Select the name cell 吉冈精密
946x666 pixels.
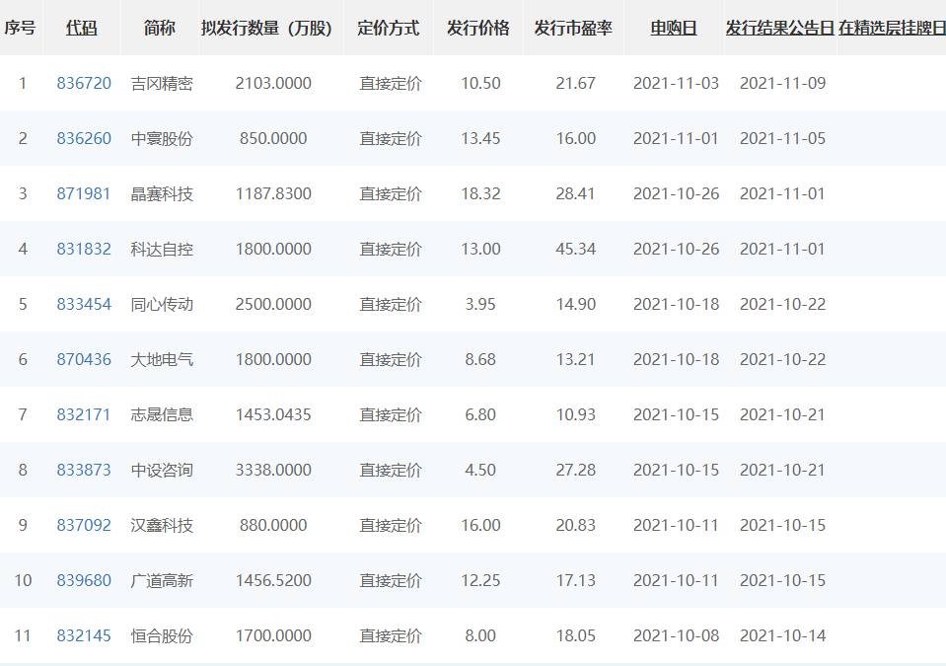pos(162,83)
